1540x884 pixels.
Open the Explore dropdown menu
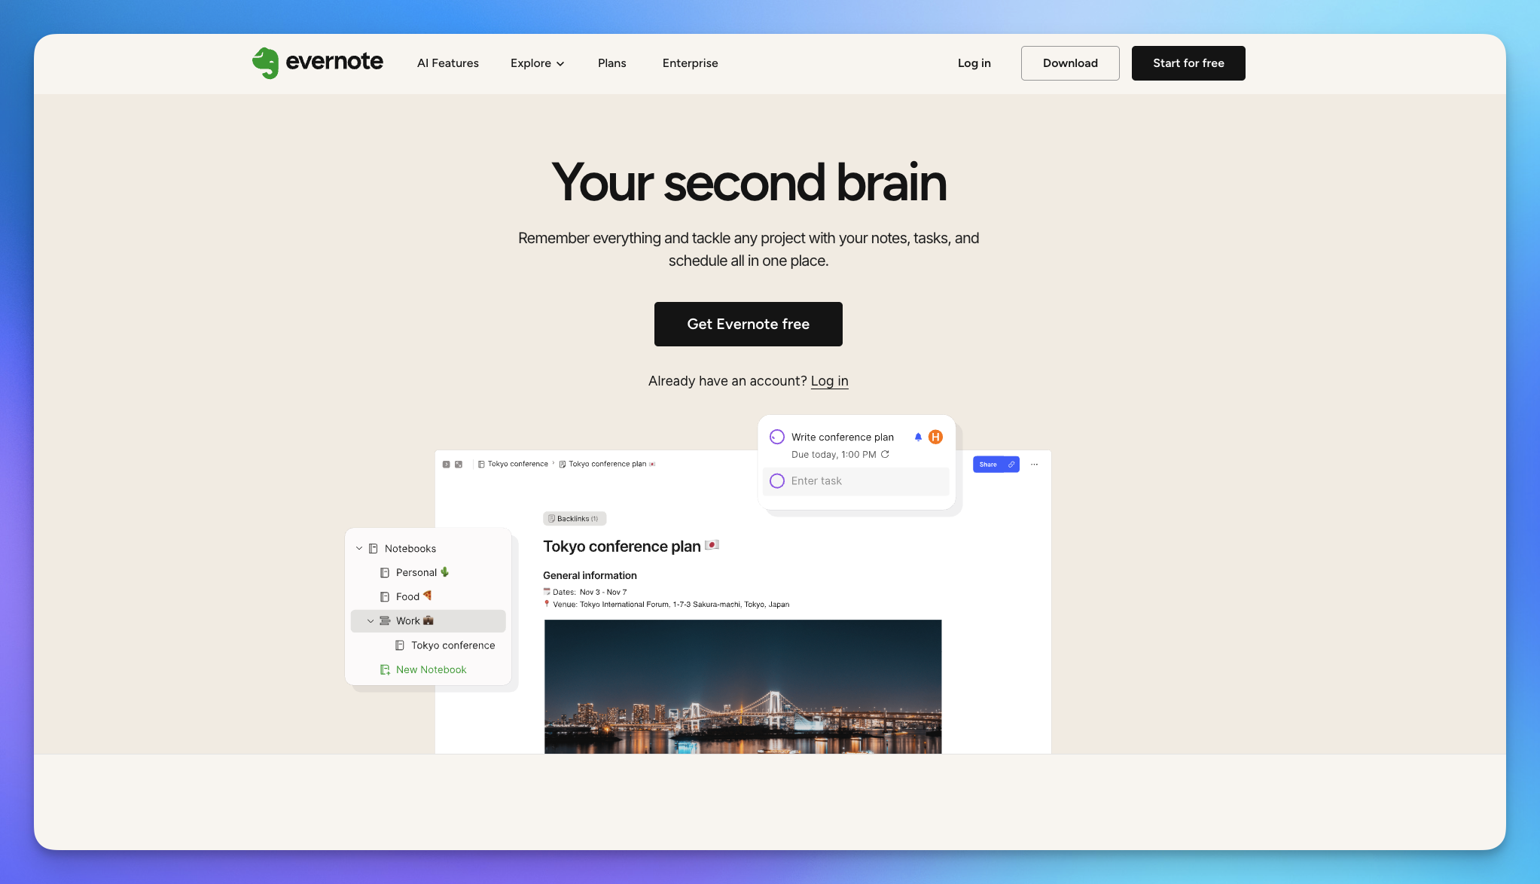537,63
